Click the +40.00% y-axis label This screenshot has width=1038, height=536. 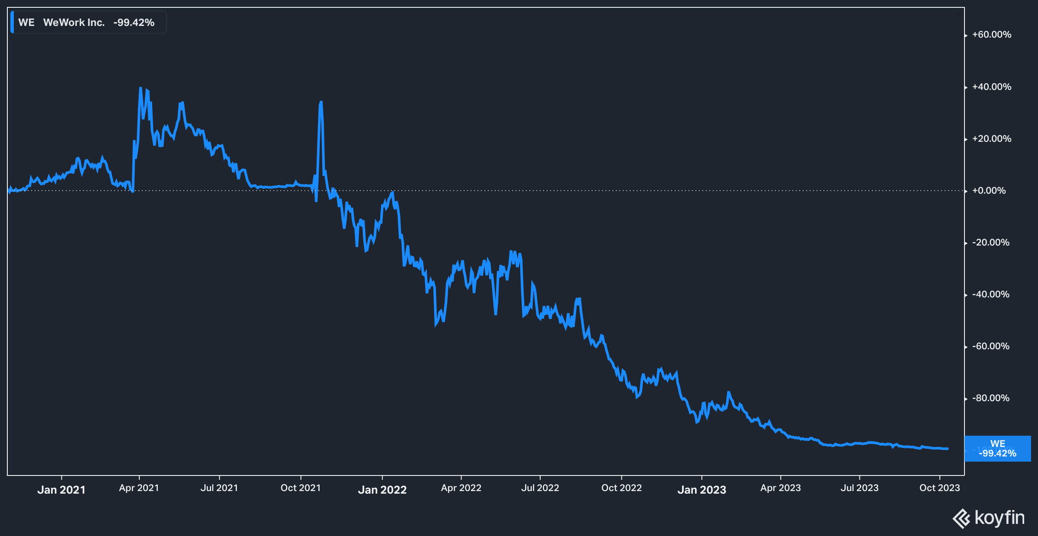[992, 87]
